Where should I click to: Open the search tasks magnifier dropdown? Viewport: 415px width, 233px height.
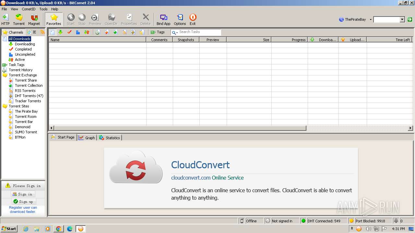coord(175,32)
